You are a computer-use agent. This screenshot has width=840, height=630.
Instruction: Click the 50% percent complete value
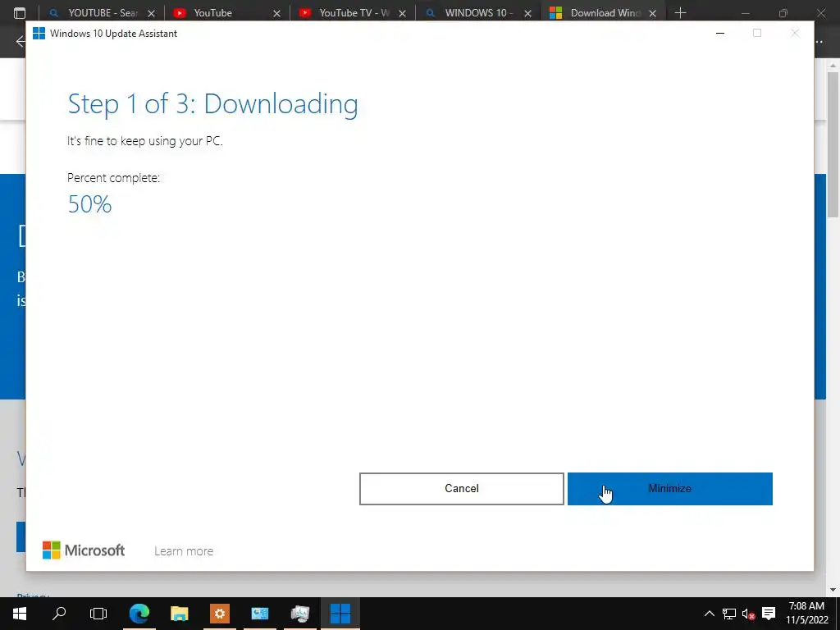pos(89,204)
